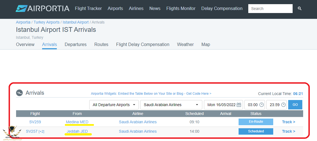Click Track link for flight SV259
This screenshot has width=317, height=141.
288,122
